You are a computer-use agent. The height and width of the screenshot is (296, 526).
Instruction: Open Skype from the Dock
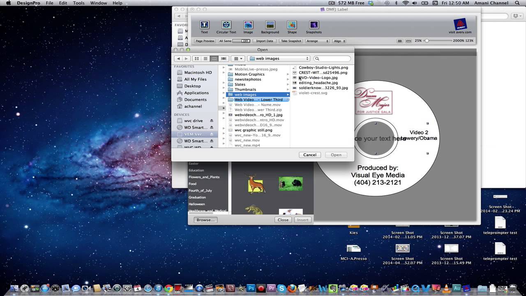281,288
